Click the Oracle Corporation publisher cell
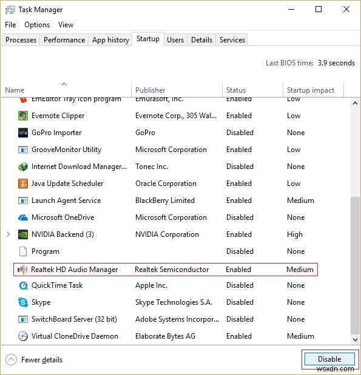361x375 pixels. (x=166, y=184)
